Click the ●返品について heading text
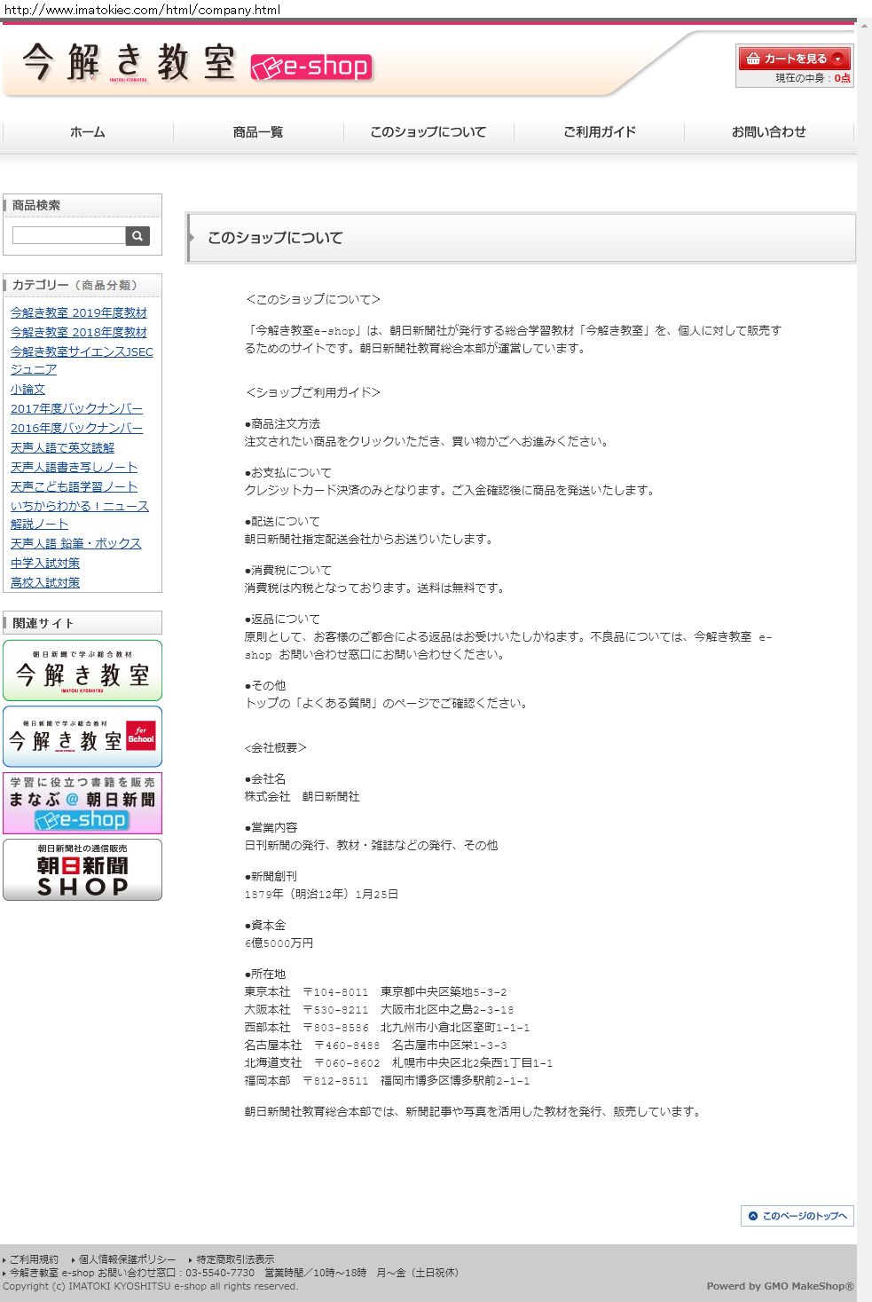Image resolution: width=872 pixels, height=1302 pixels. tap(282, 619)
